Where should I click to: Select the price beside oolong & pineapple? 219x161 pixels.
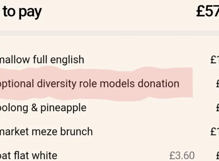pos(217,108)
